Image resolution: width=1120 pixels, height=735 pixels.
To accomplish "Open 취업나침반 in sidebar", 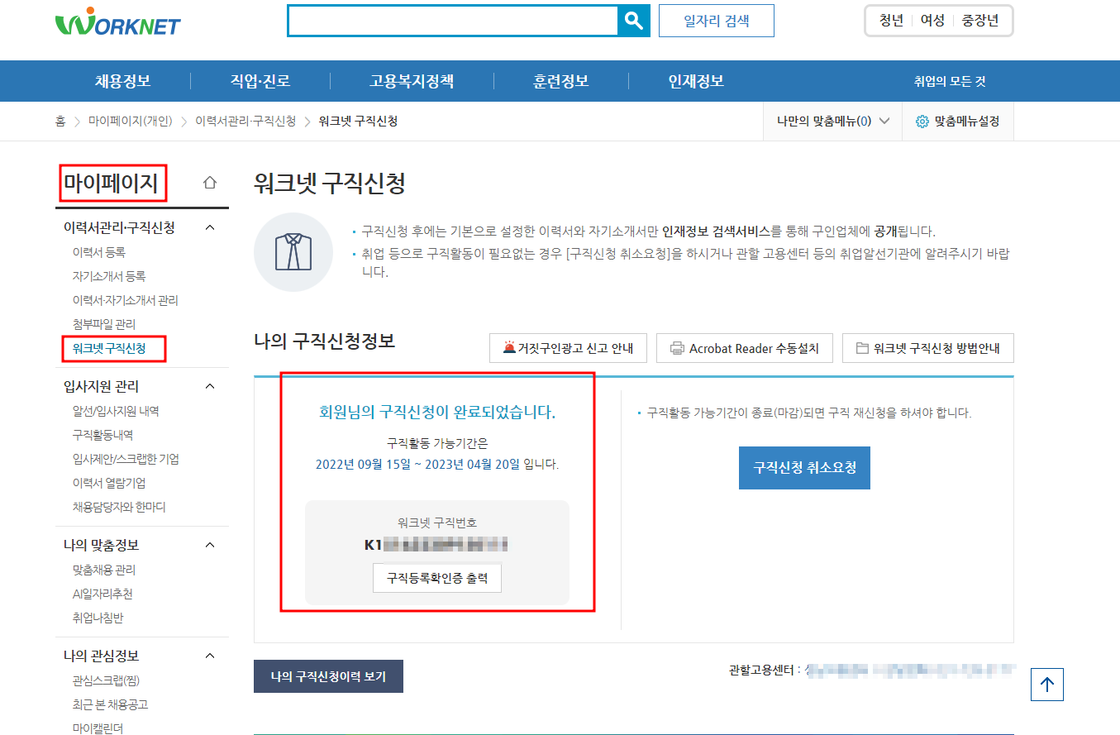I will coord(98,618).
